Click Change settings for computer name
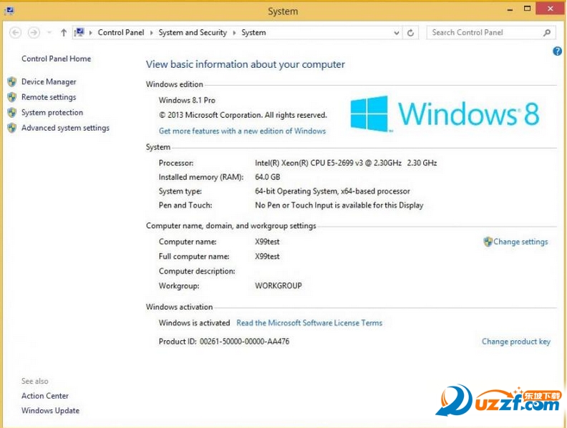 pos(520,242)
